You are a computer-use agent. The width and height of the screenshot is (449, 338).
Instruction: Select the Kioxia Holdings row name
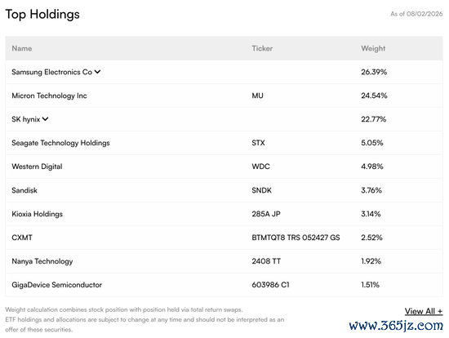[x=38, y=214]
